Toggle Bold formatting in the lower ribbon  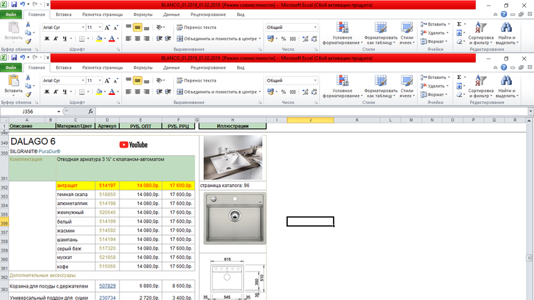coord(47,93)
